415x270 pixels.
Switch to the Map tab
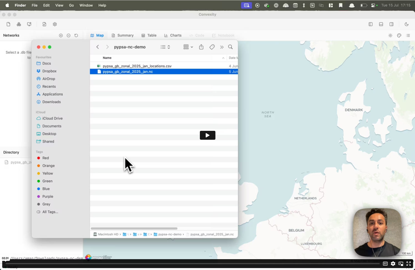[x=97, y=36]
